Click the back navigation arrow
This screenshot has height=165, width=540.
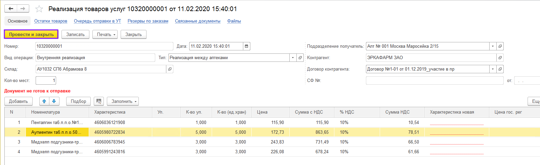point(11,9)
